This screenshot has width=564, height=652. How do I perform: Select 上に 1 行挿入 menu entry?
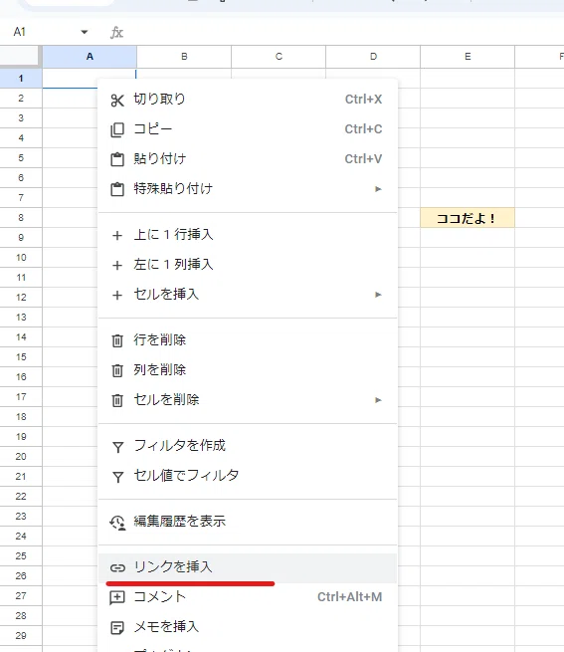click(248, 235)
